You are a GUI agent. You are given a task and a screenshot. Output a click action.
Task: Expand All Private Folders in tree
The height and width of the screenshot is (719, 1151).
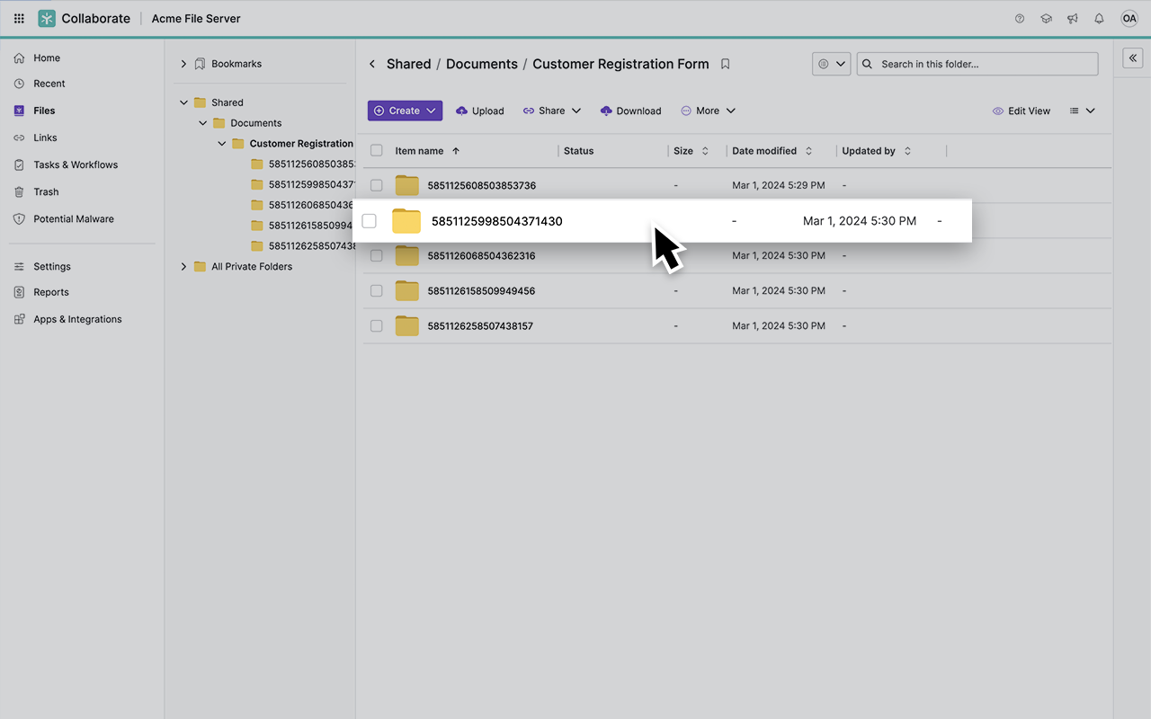click(183, 266)
